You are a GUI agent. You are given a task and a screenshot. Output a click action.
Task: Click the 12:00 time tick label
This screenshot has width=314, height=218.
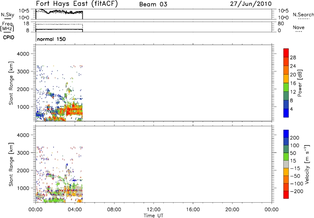tap(153, 210)
